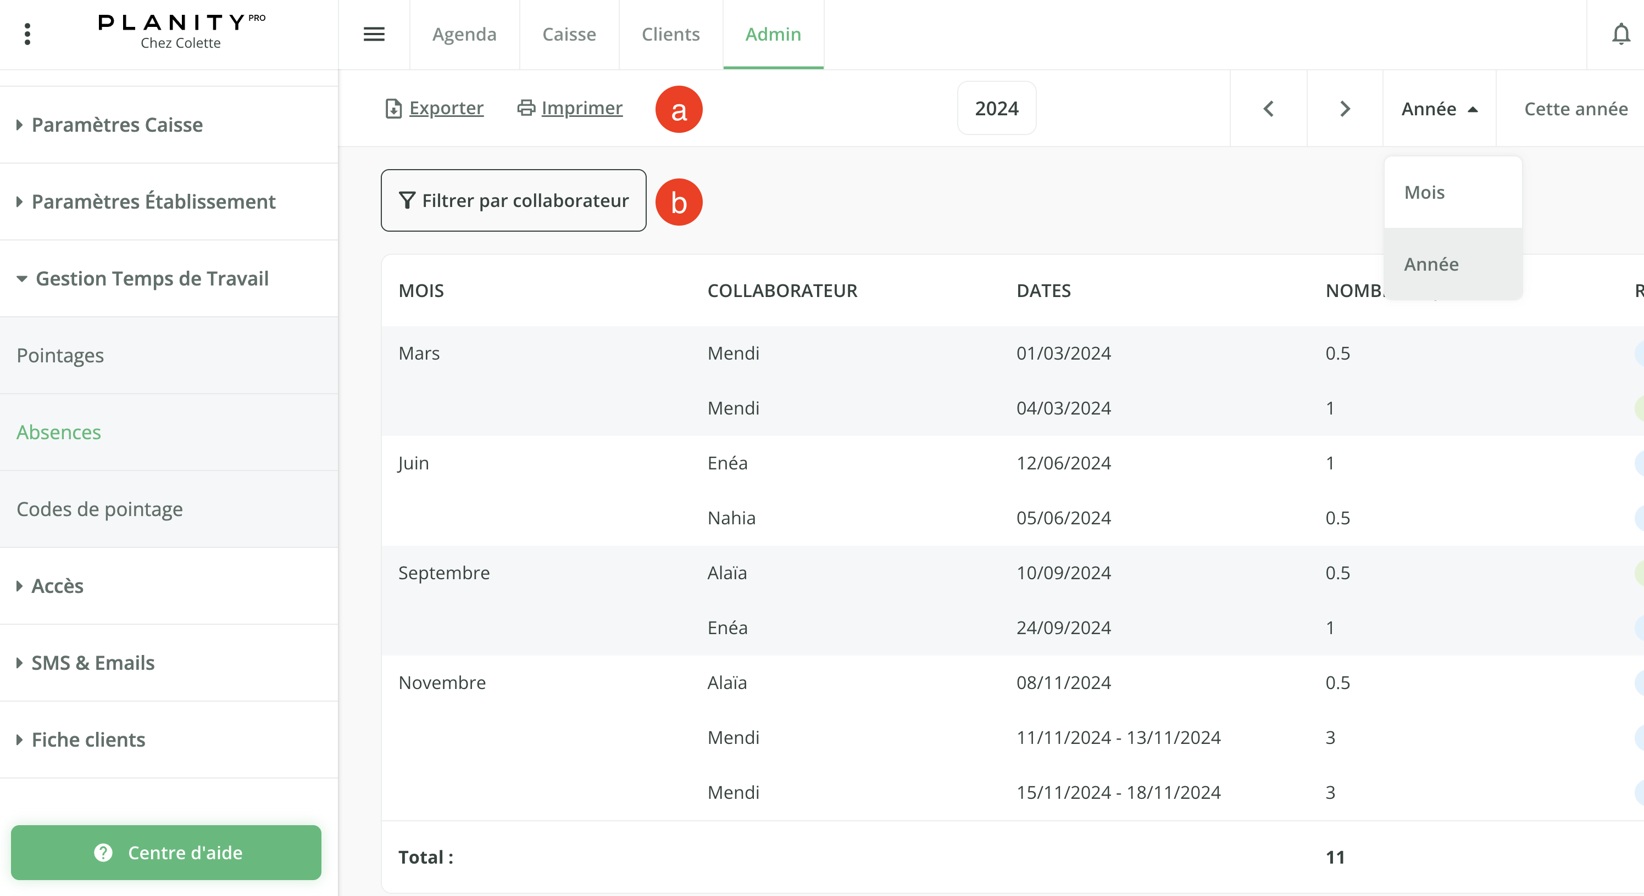Open the three-dot options menu

click(x=27, y=33)
